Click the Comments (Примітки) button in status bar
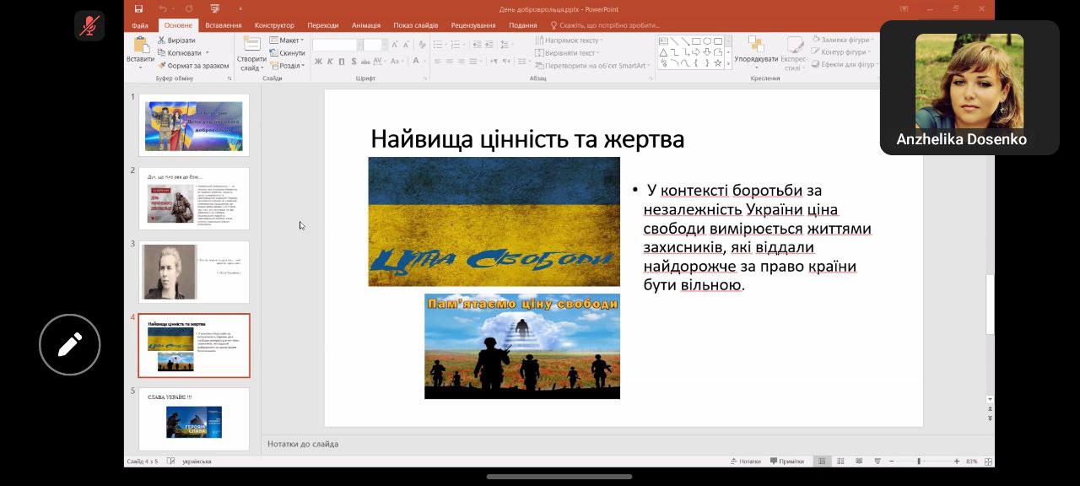Screen dimensions: 1080x486 click(786, 462)
